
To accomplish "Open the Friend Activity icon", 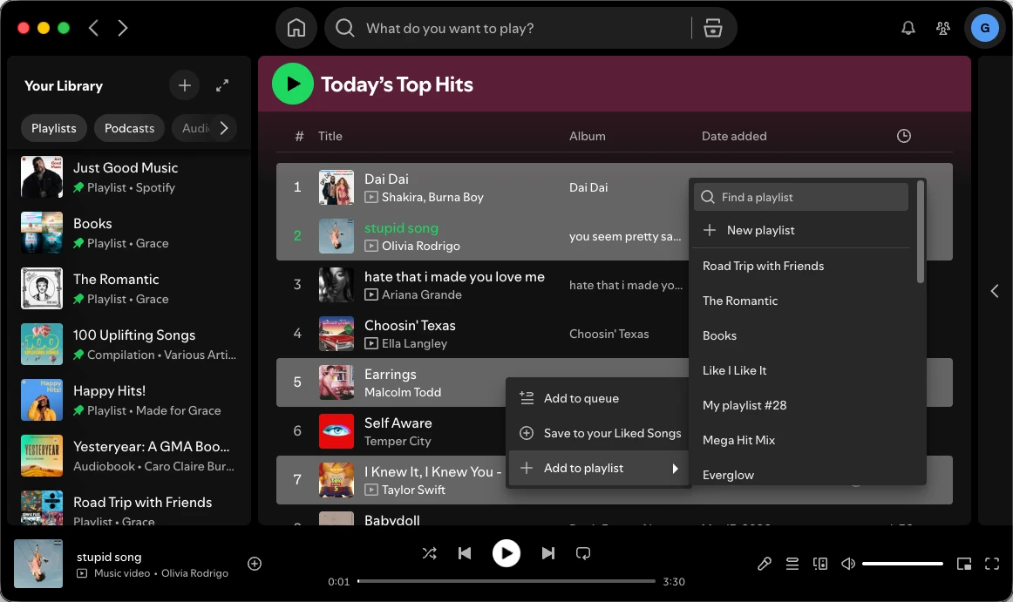I will tap(943, 28).
